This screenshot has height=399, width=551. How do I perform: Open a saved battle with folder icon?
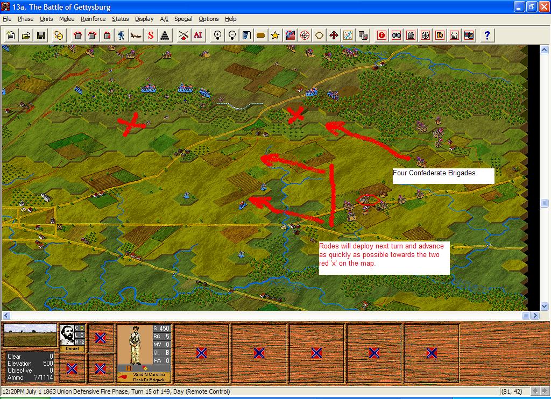26,35
